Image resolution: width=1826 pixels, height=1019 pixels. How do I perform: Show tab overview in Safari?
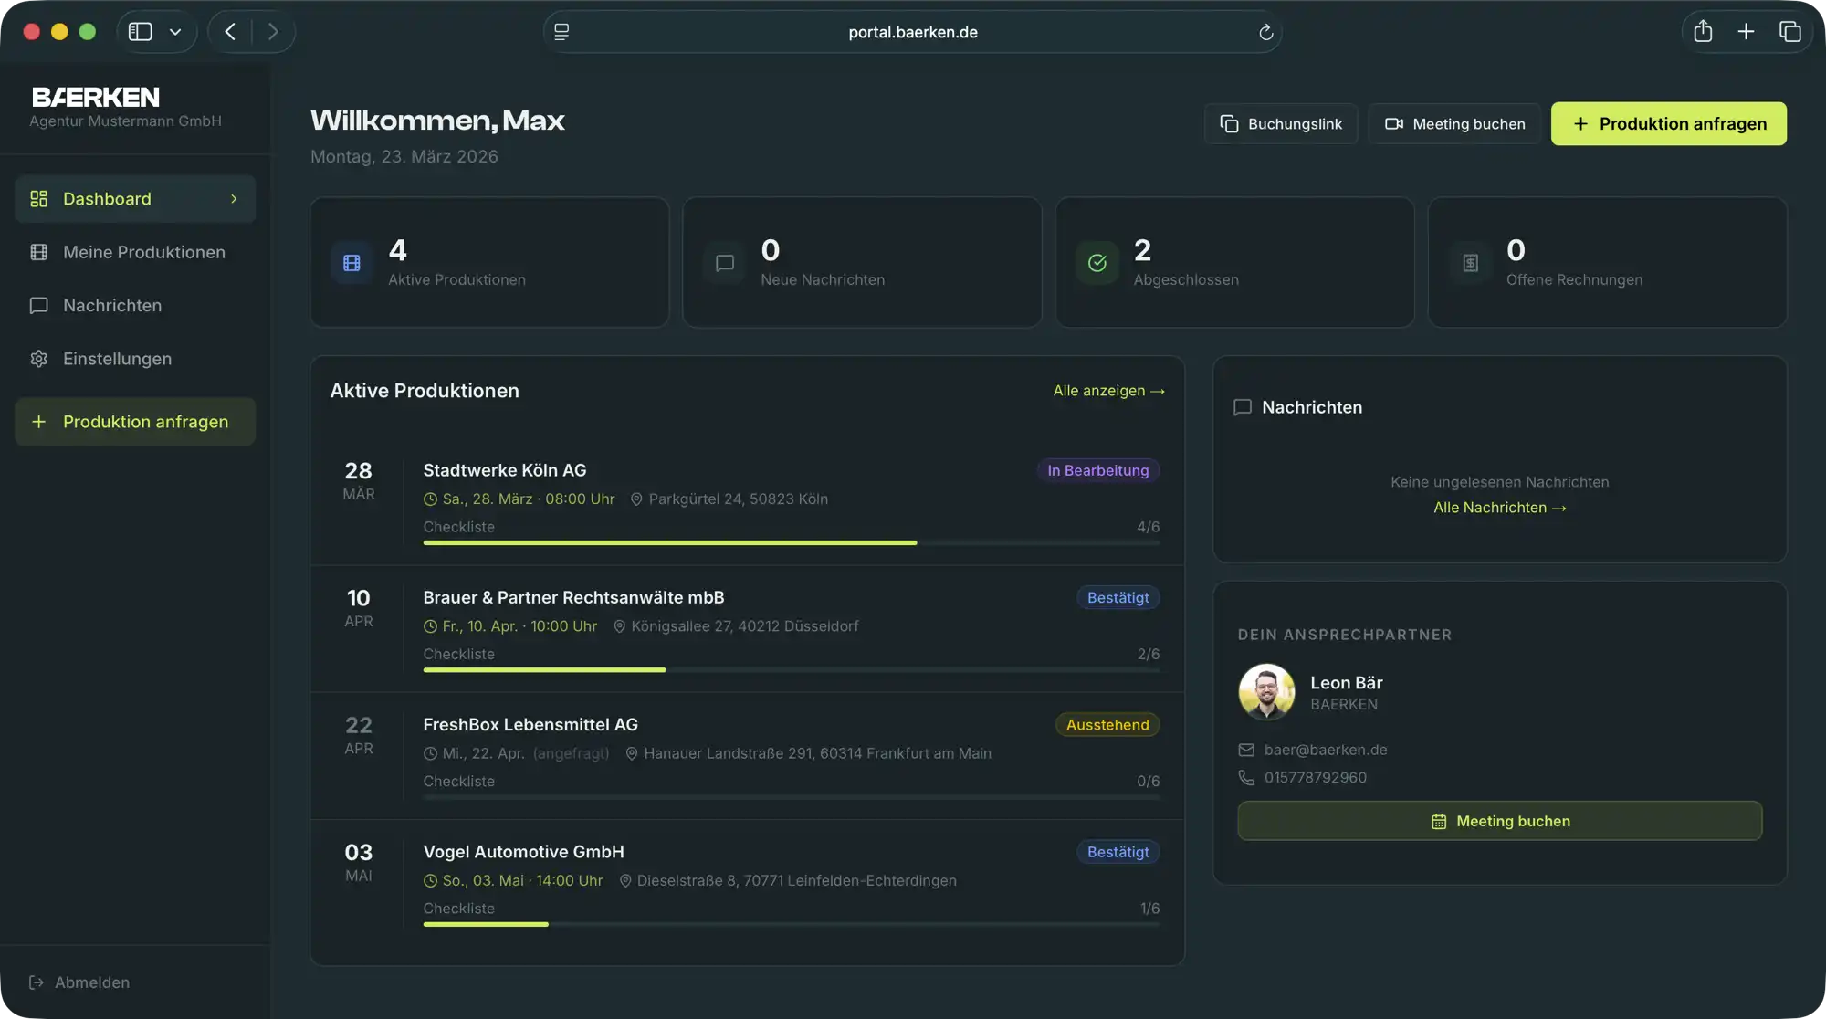1789,32
